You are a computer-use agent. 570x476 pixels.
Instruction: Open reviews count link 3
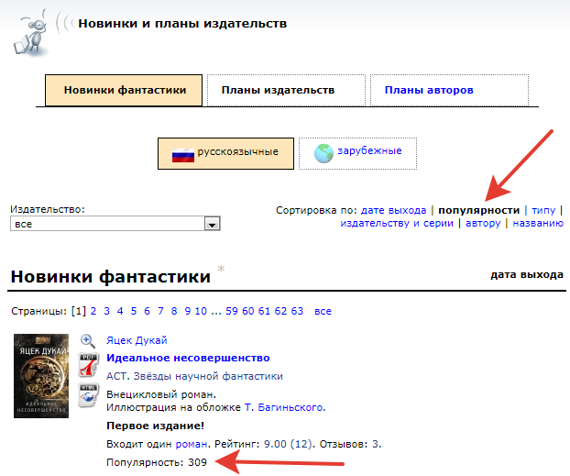[376, 444]
